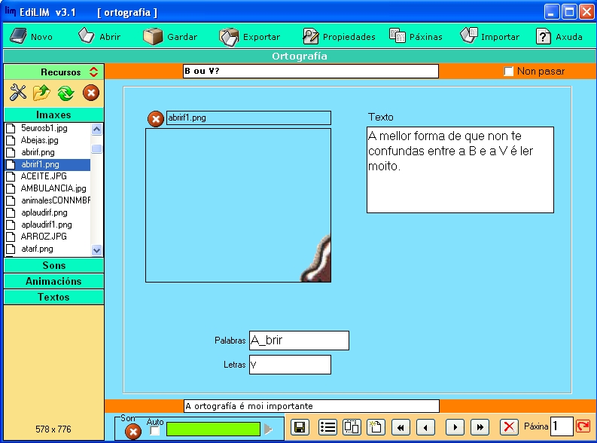Click the tools icon in Recursos panel
The image size is (597, 443).
pyautogui.click(x=18, y=93)
